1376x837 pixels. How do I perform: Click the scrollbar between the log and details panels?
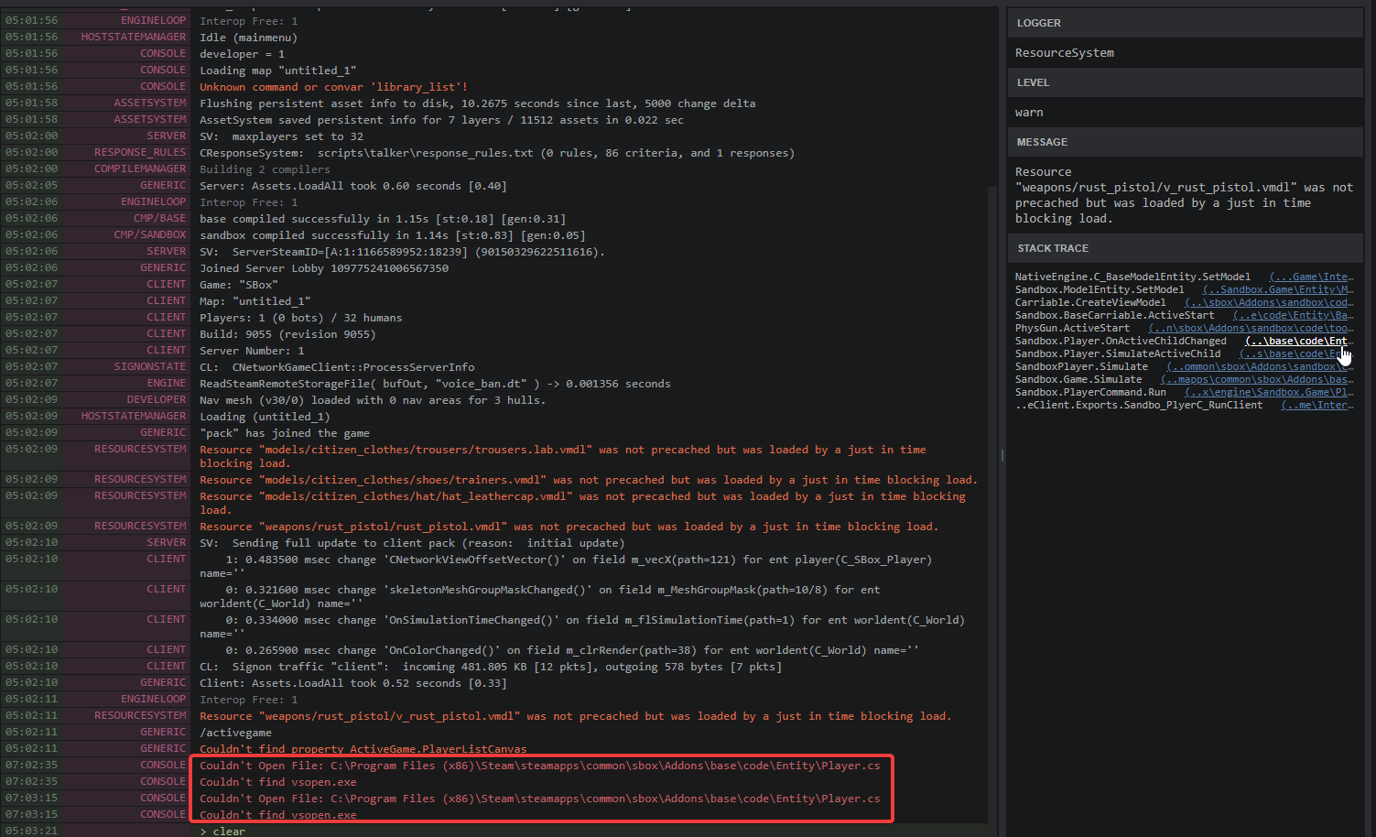[x=1002, y=454]
